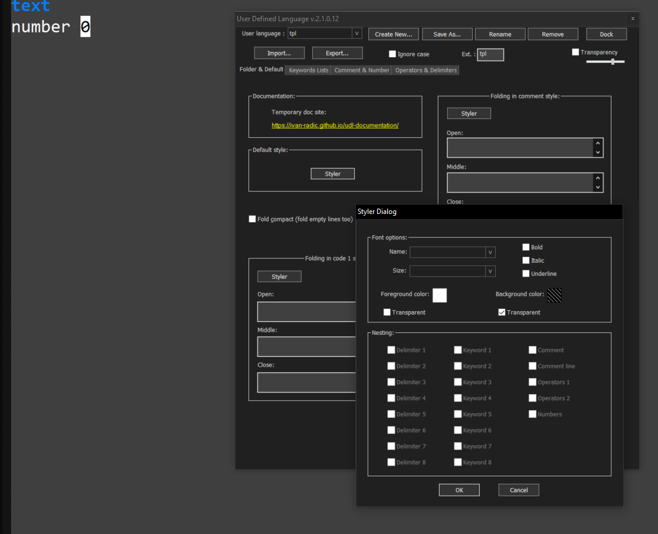Check the Keyword 4 nesting box
The height and width of the screenshot is (534, 658).
tap(458, 398)
